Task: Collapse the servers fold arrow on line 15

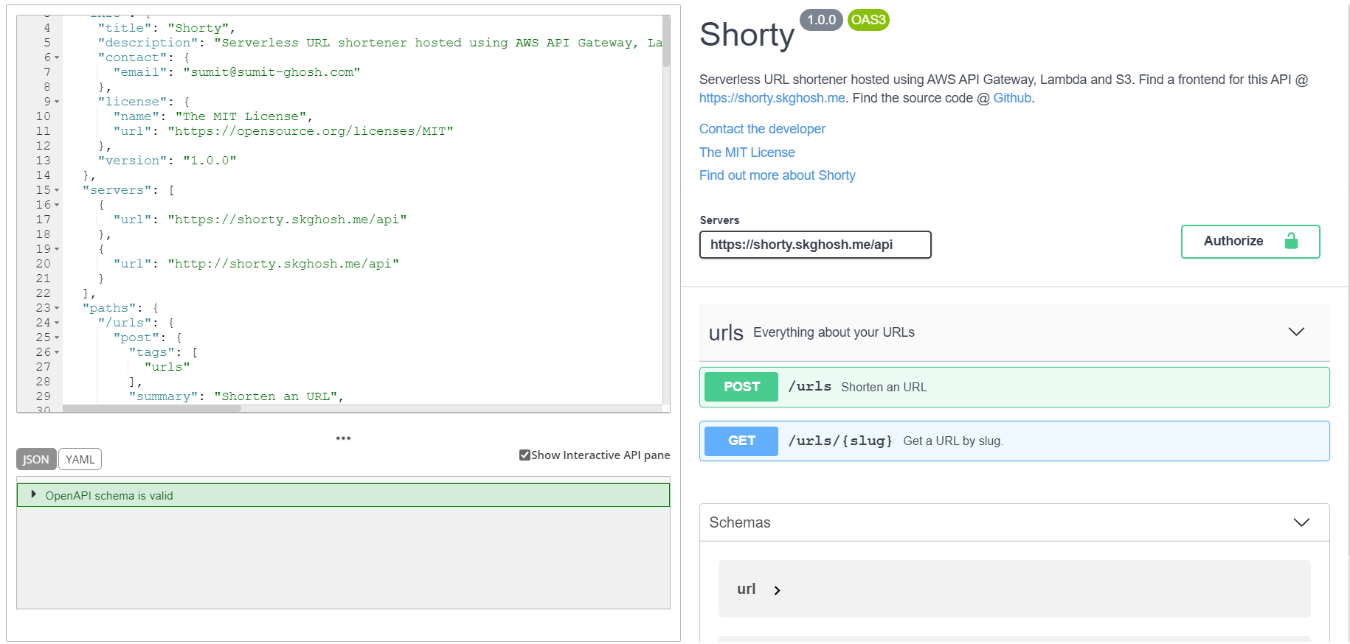Action: [57, 190]
